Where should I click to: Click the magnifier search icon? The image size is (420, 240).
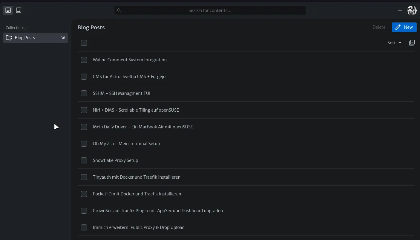[x=119, y=10]
